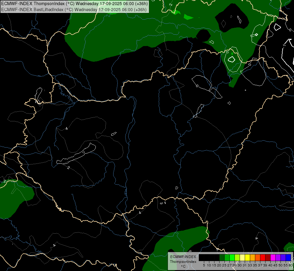
Task: Click the legend scale value 15
Action: click(214, 265)
